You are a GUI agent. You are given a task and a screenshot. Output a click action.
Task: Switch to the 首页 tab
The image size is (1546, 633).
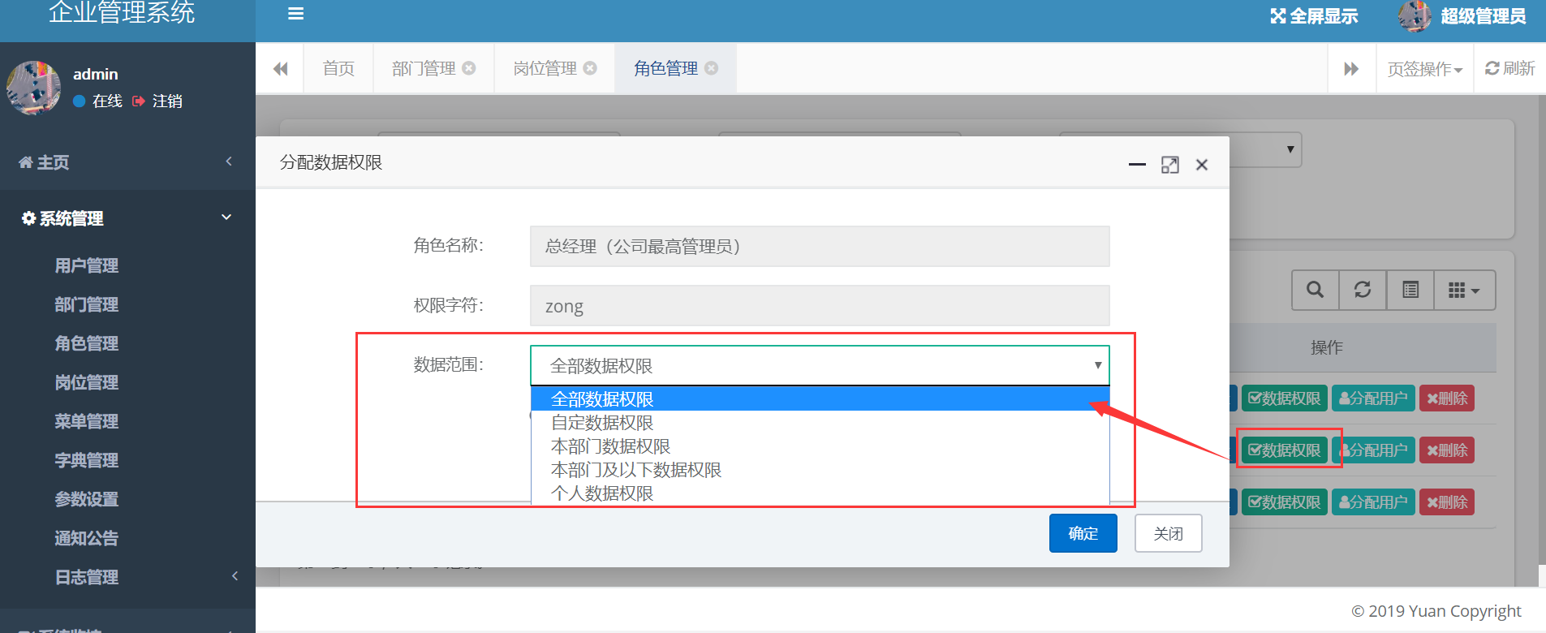tap(338, 68)
